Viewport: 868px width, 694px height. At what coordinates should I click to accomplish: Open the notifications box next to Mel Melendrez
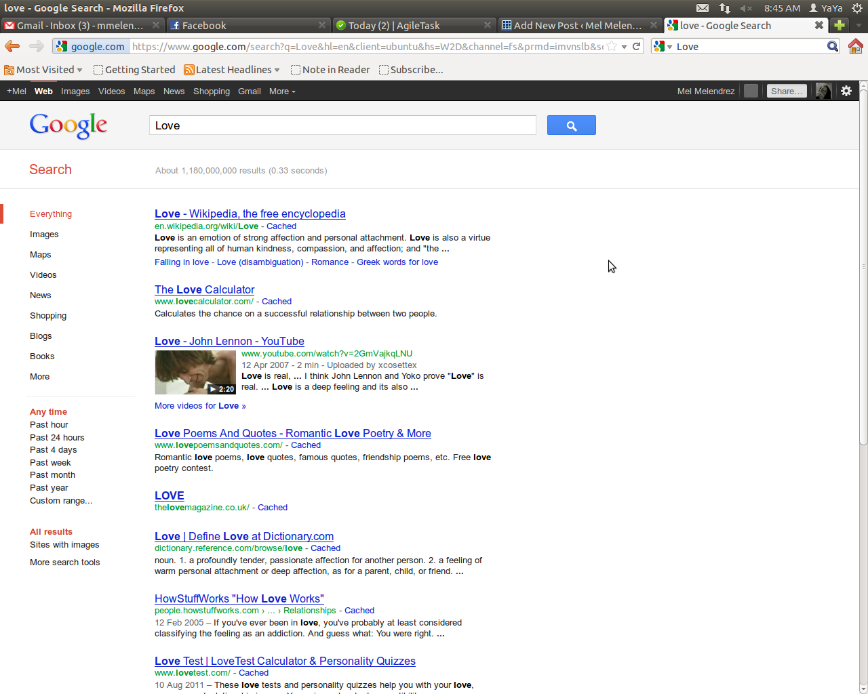pos(751,91)
